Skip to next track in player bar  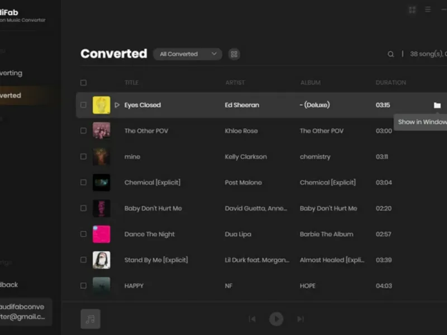(x=301, y=319)
